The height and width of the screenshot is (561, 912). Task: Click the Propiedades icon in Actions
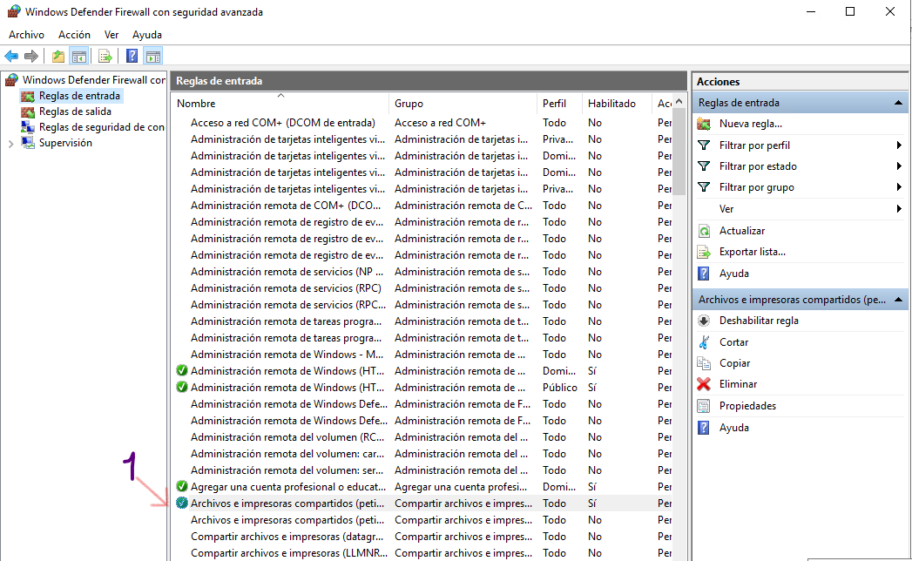[x=704, y=406]
